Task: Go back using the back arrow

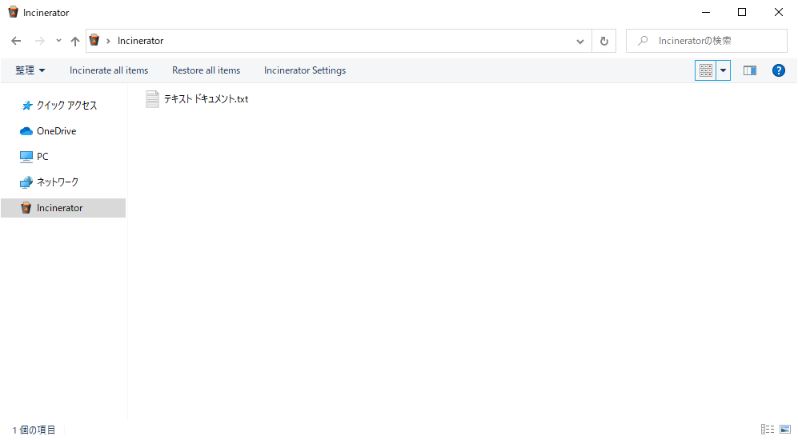Action: (16, 41)
